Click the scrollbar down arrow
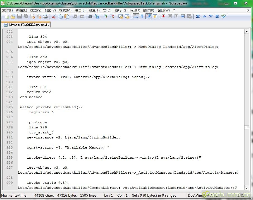The width and height of the screenshot is (253, 200). coord(247,188)
